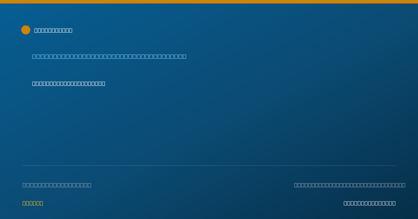Click the first character of the white title text
Screen dimensions: 418x219
pos(36,30)
